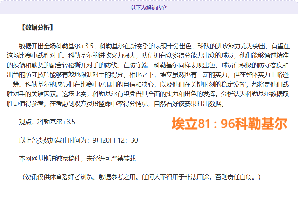Click the '以上各类数据截止时间为：9月20日 12：30' line
Image resolution: width=299 pixels, height=197 pixels.
[x=78, y=140]
